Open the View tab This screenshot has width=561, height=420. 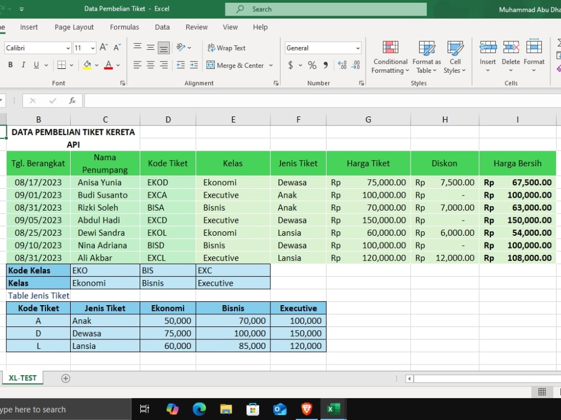[230, 27]
